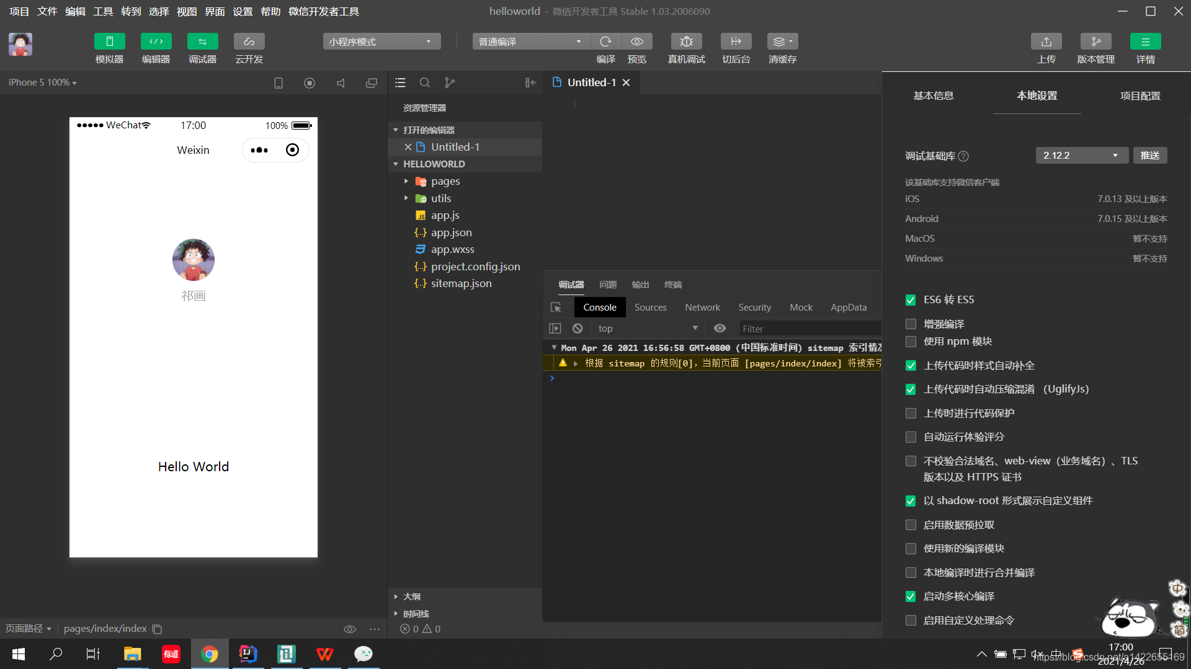This screenshot has height=669, width=1191.
Task: Open the 小程序模式 mode dropdown
Action: coord(381,42)
